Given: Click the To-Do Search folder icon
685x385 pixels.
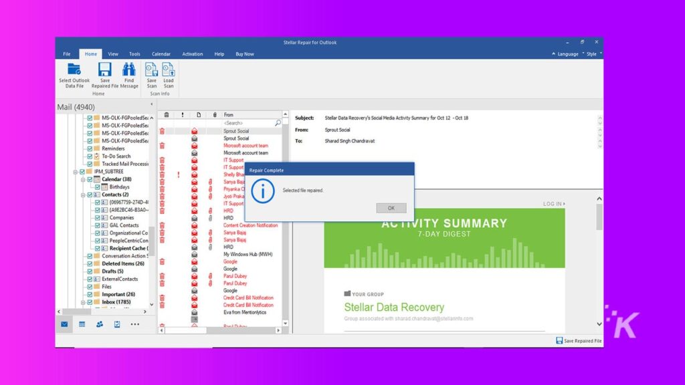Looking at the screenshot, I should point(97,156).
